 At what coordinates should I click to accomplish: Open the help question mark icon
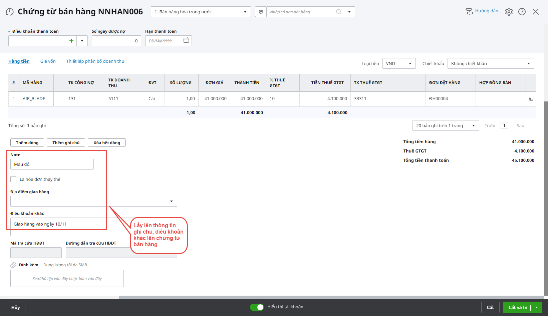(522, 12)
